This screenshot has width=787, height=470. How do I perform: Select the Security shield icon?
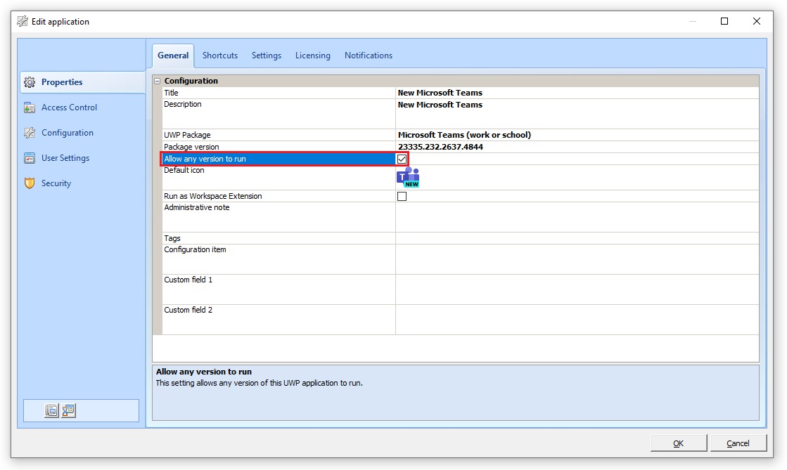click(x=30, y=183)
